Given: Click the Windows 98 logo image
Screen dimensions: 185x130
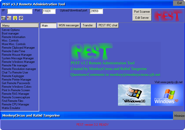Looking at the screenshot, I should (134, 95).
